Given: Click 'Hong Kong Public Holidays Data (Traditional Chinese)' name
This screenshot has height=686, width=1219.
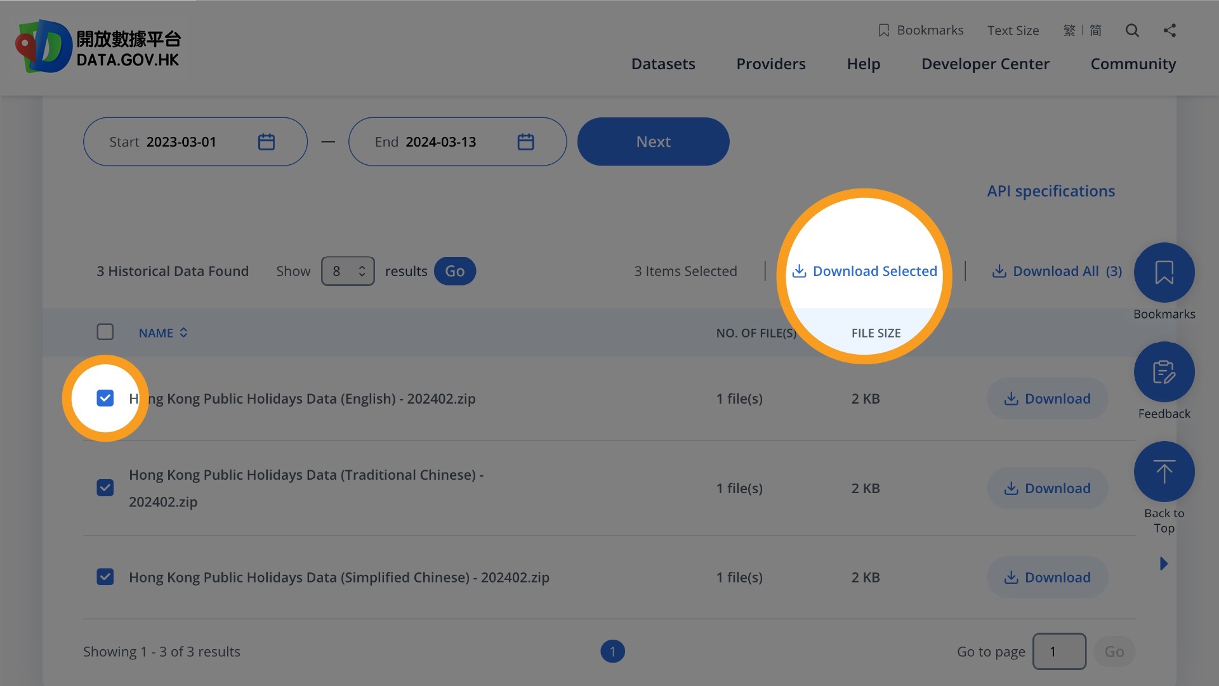Looking at the screenshot, I should [x=306, y=488].
